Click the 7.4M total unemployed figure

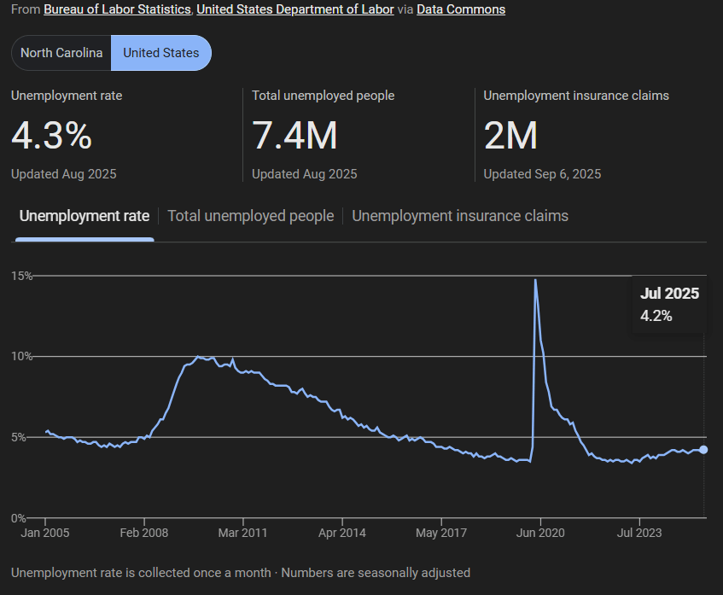pos(294,136)
